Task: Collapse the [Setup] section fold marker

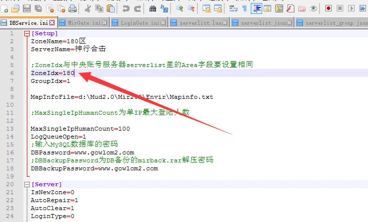Action: point(27,33)
